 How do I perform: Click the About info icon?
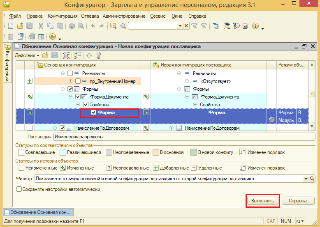255,26
